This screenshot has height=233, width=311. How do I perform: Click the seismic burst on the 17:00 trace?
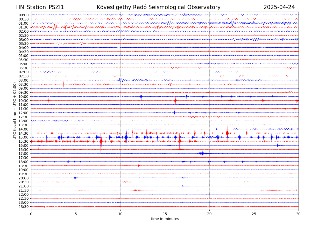click(x=203, y=154)
